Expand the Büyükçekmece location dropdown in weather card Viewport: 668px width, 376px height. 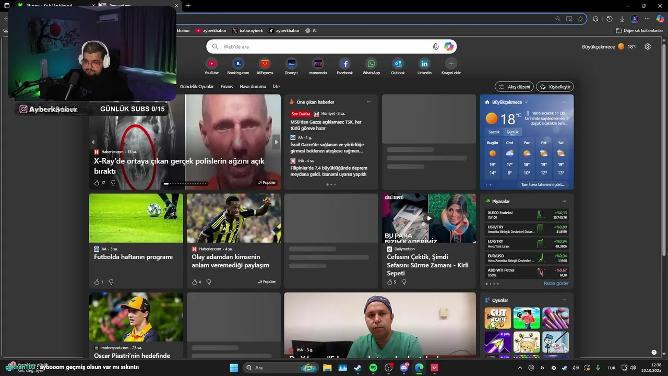click(x=526, y=102)
